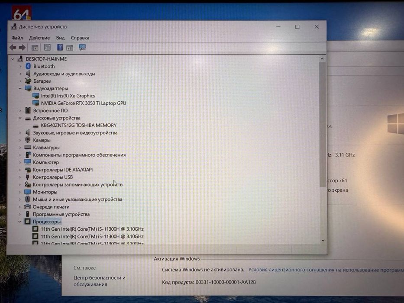Collapse the DESKTOP-HJ4JNME root node
The height and width of the screenshot is (303, 404).
click(x=13, y=59)
